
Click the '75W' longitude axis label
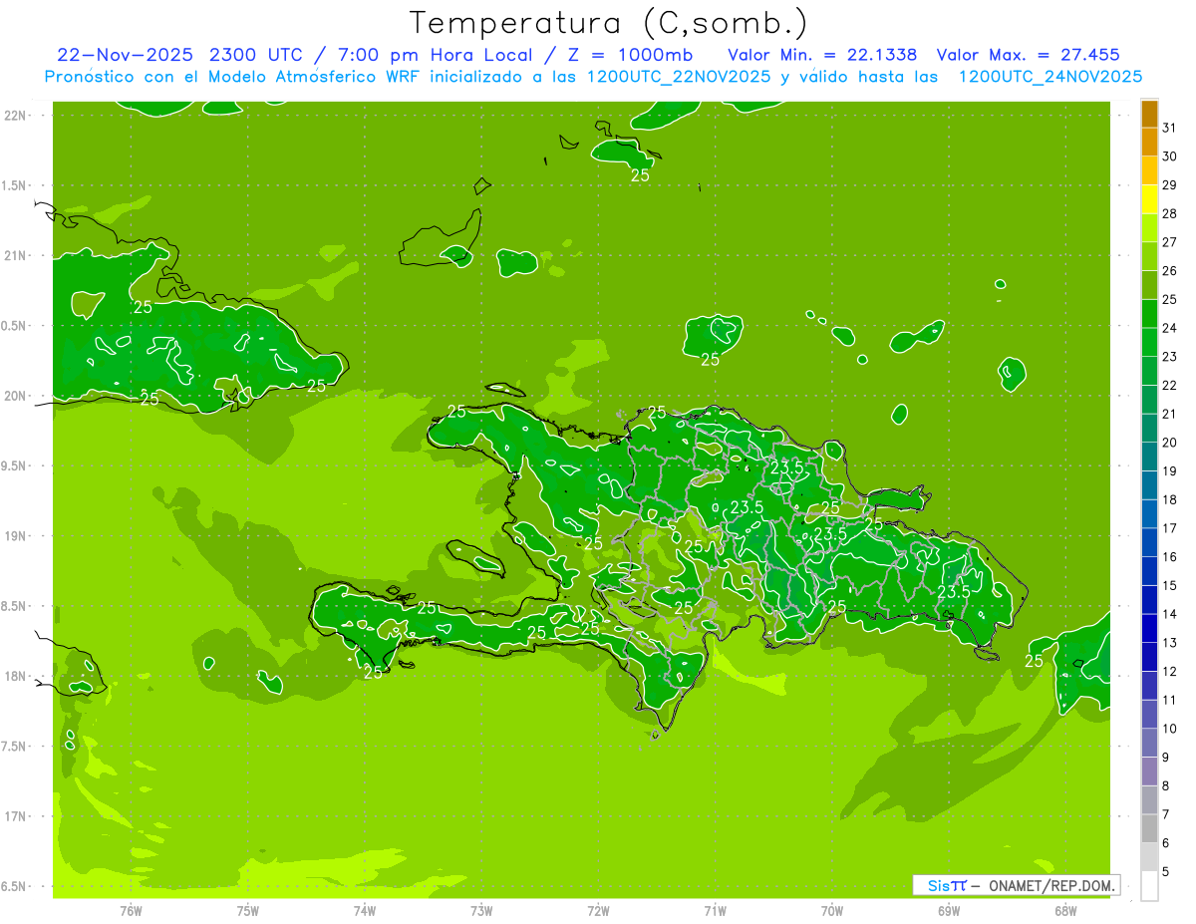[x=248, y=910]
